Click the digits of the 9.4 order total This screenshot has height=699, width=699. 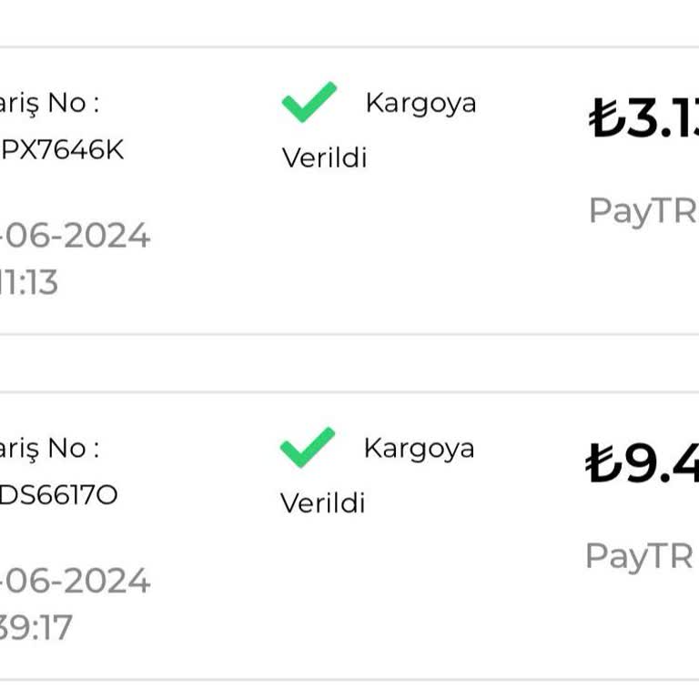[662, 464]
